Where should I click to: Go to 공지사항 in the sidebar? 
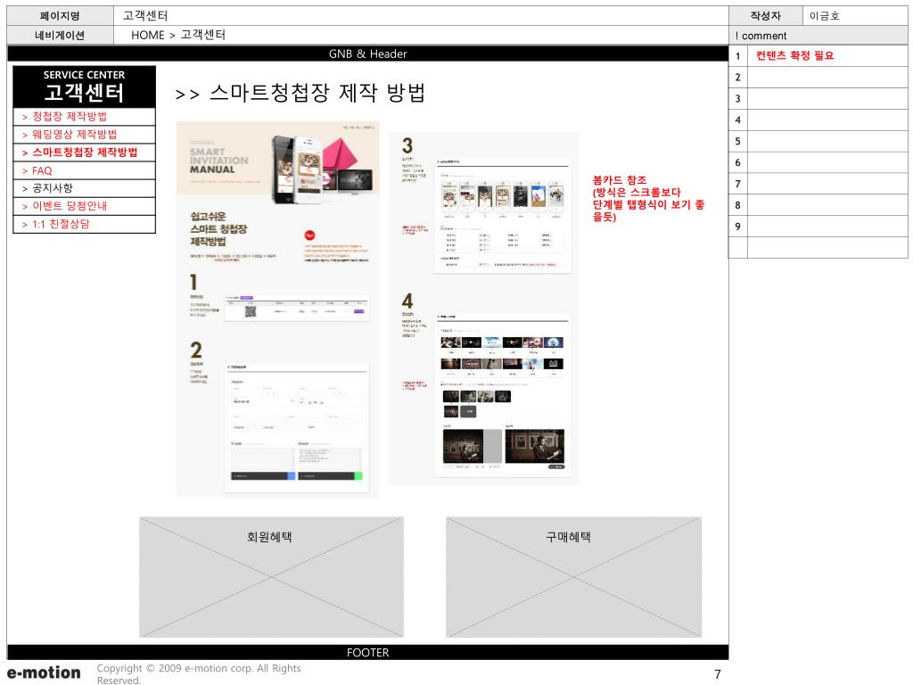click(53, 188)
